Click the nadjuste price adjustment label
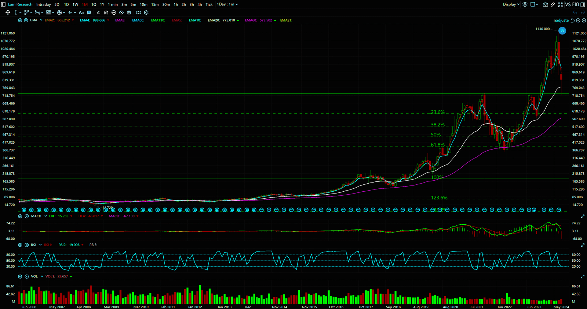The height and width of the screenshot is (309, 587). pyautogui.click(x=561, y=21)
